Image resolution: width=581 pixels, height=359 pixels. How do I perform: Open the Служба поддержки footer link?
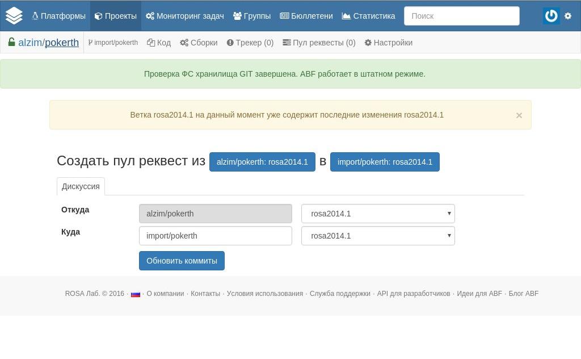(340, 294)
